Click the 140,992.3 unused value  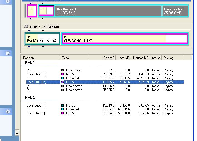coord(142,78)
